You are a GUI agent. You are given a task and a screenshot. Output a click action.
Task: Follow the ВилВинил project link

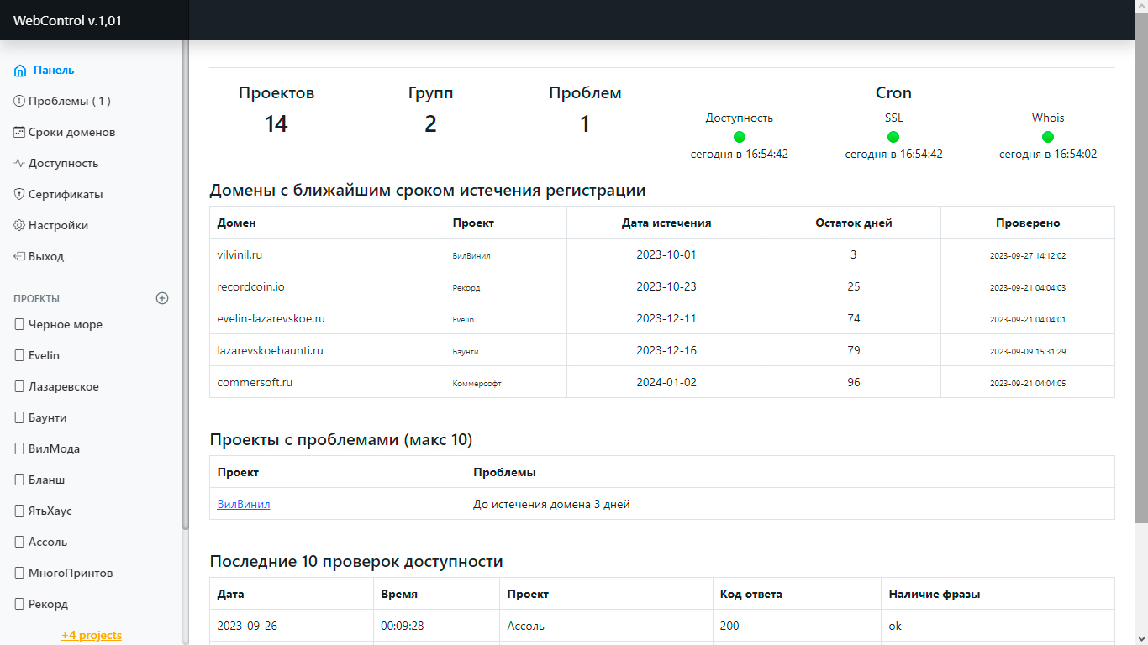[x=244, y=504]
